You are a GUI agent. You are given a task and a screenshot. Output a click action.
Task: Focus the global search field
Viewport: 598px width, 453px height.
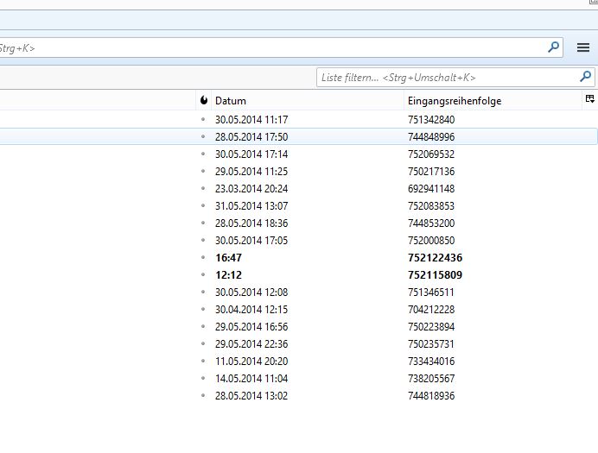281,47
